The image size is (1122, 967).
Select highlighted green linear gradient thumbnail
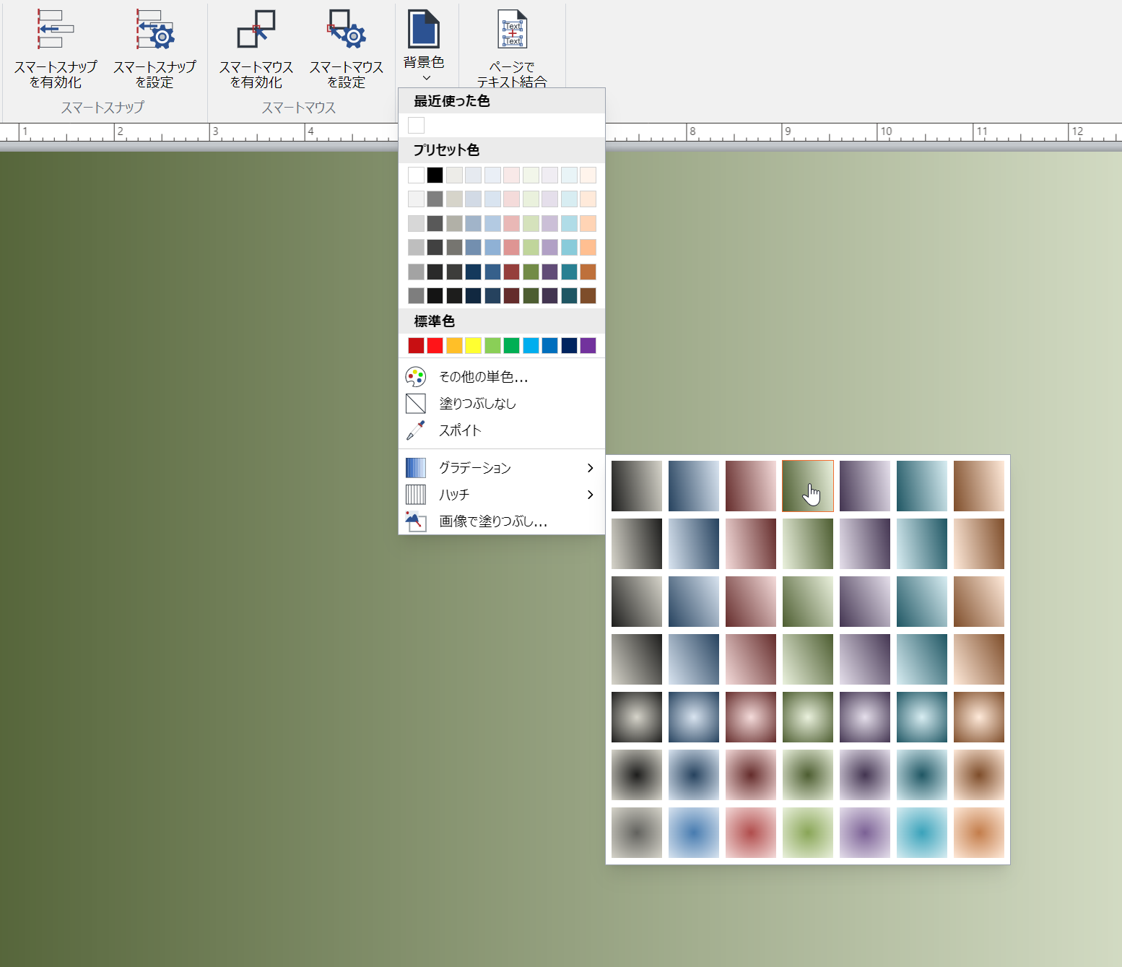pos(808,486)
